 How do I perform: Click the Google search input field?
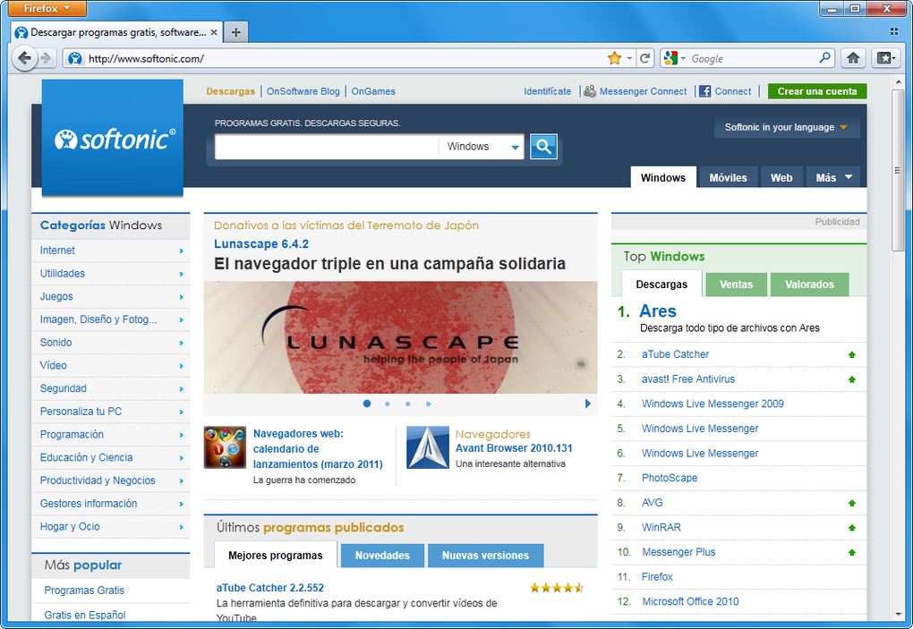point(753,58)
